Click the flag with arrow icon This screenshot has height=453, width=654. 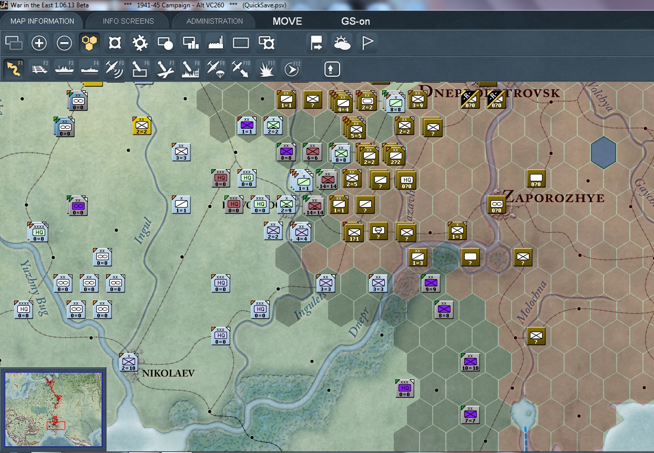tap(317, 43)
